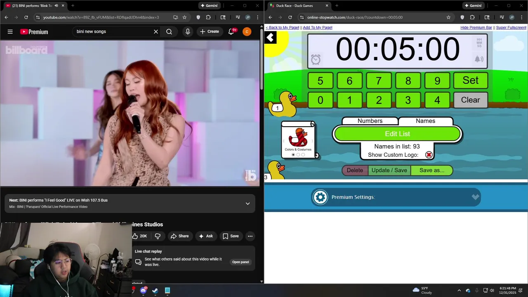Screen dimensions: 528x297
Task: Mute the audio on the BINI tab
Action: click(x=57, y=6)
